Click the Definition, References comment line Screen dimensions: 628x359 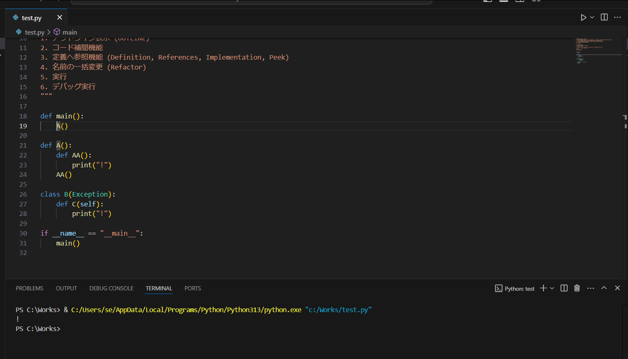point(165,57)
